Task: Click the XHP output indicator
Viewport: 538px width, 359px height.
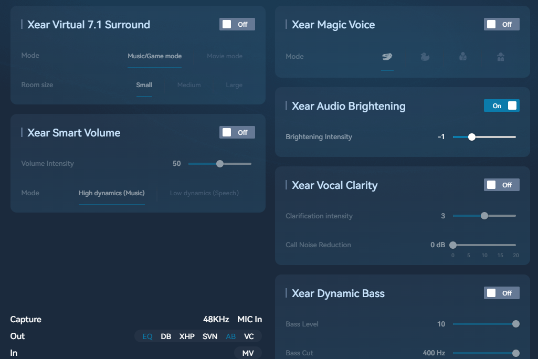Action: coord(187,336)
